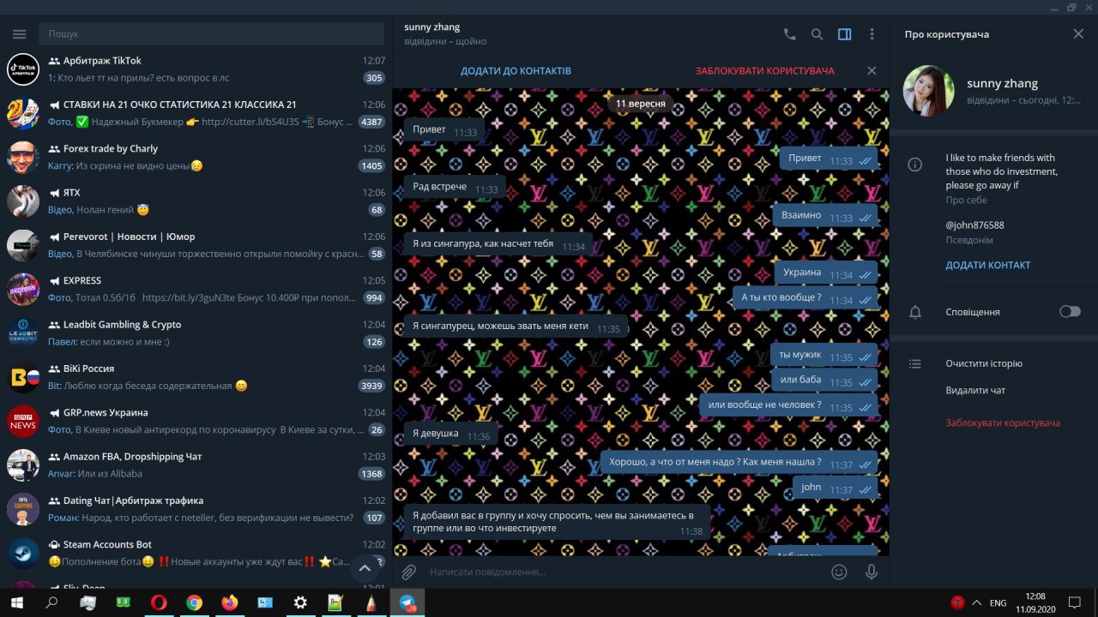Open the EXPRESS channel
The width and height of the screenshot is (1098, 617).
click(196, 289)
